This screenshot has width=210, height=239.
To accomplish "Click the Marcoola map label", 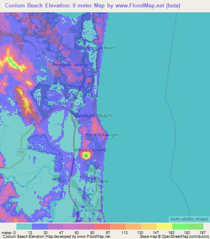I will coord(98,181).
